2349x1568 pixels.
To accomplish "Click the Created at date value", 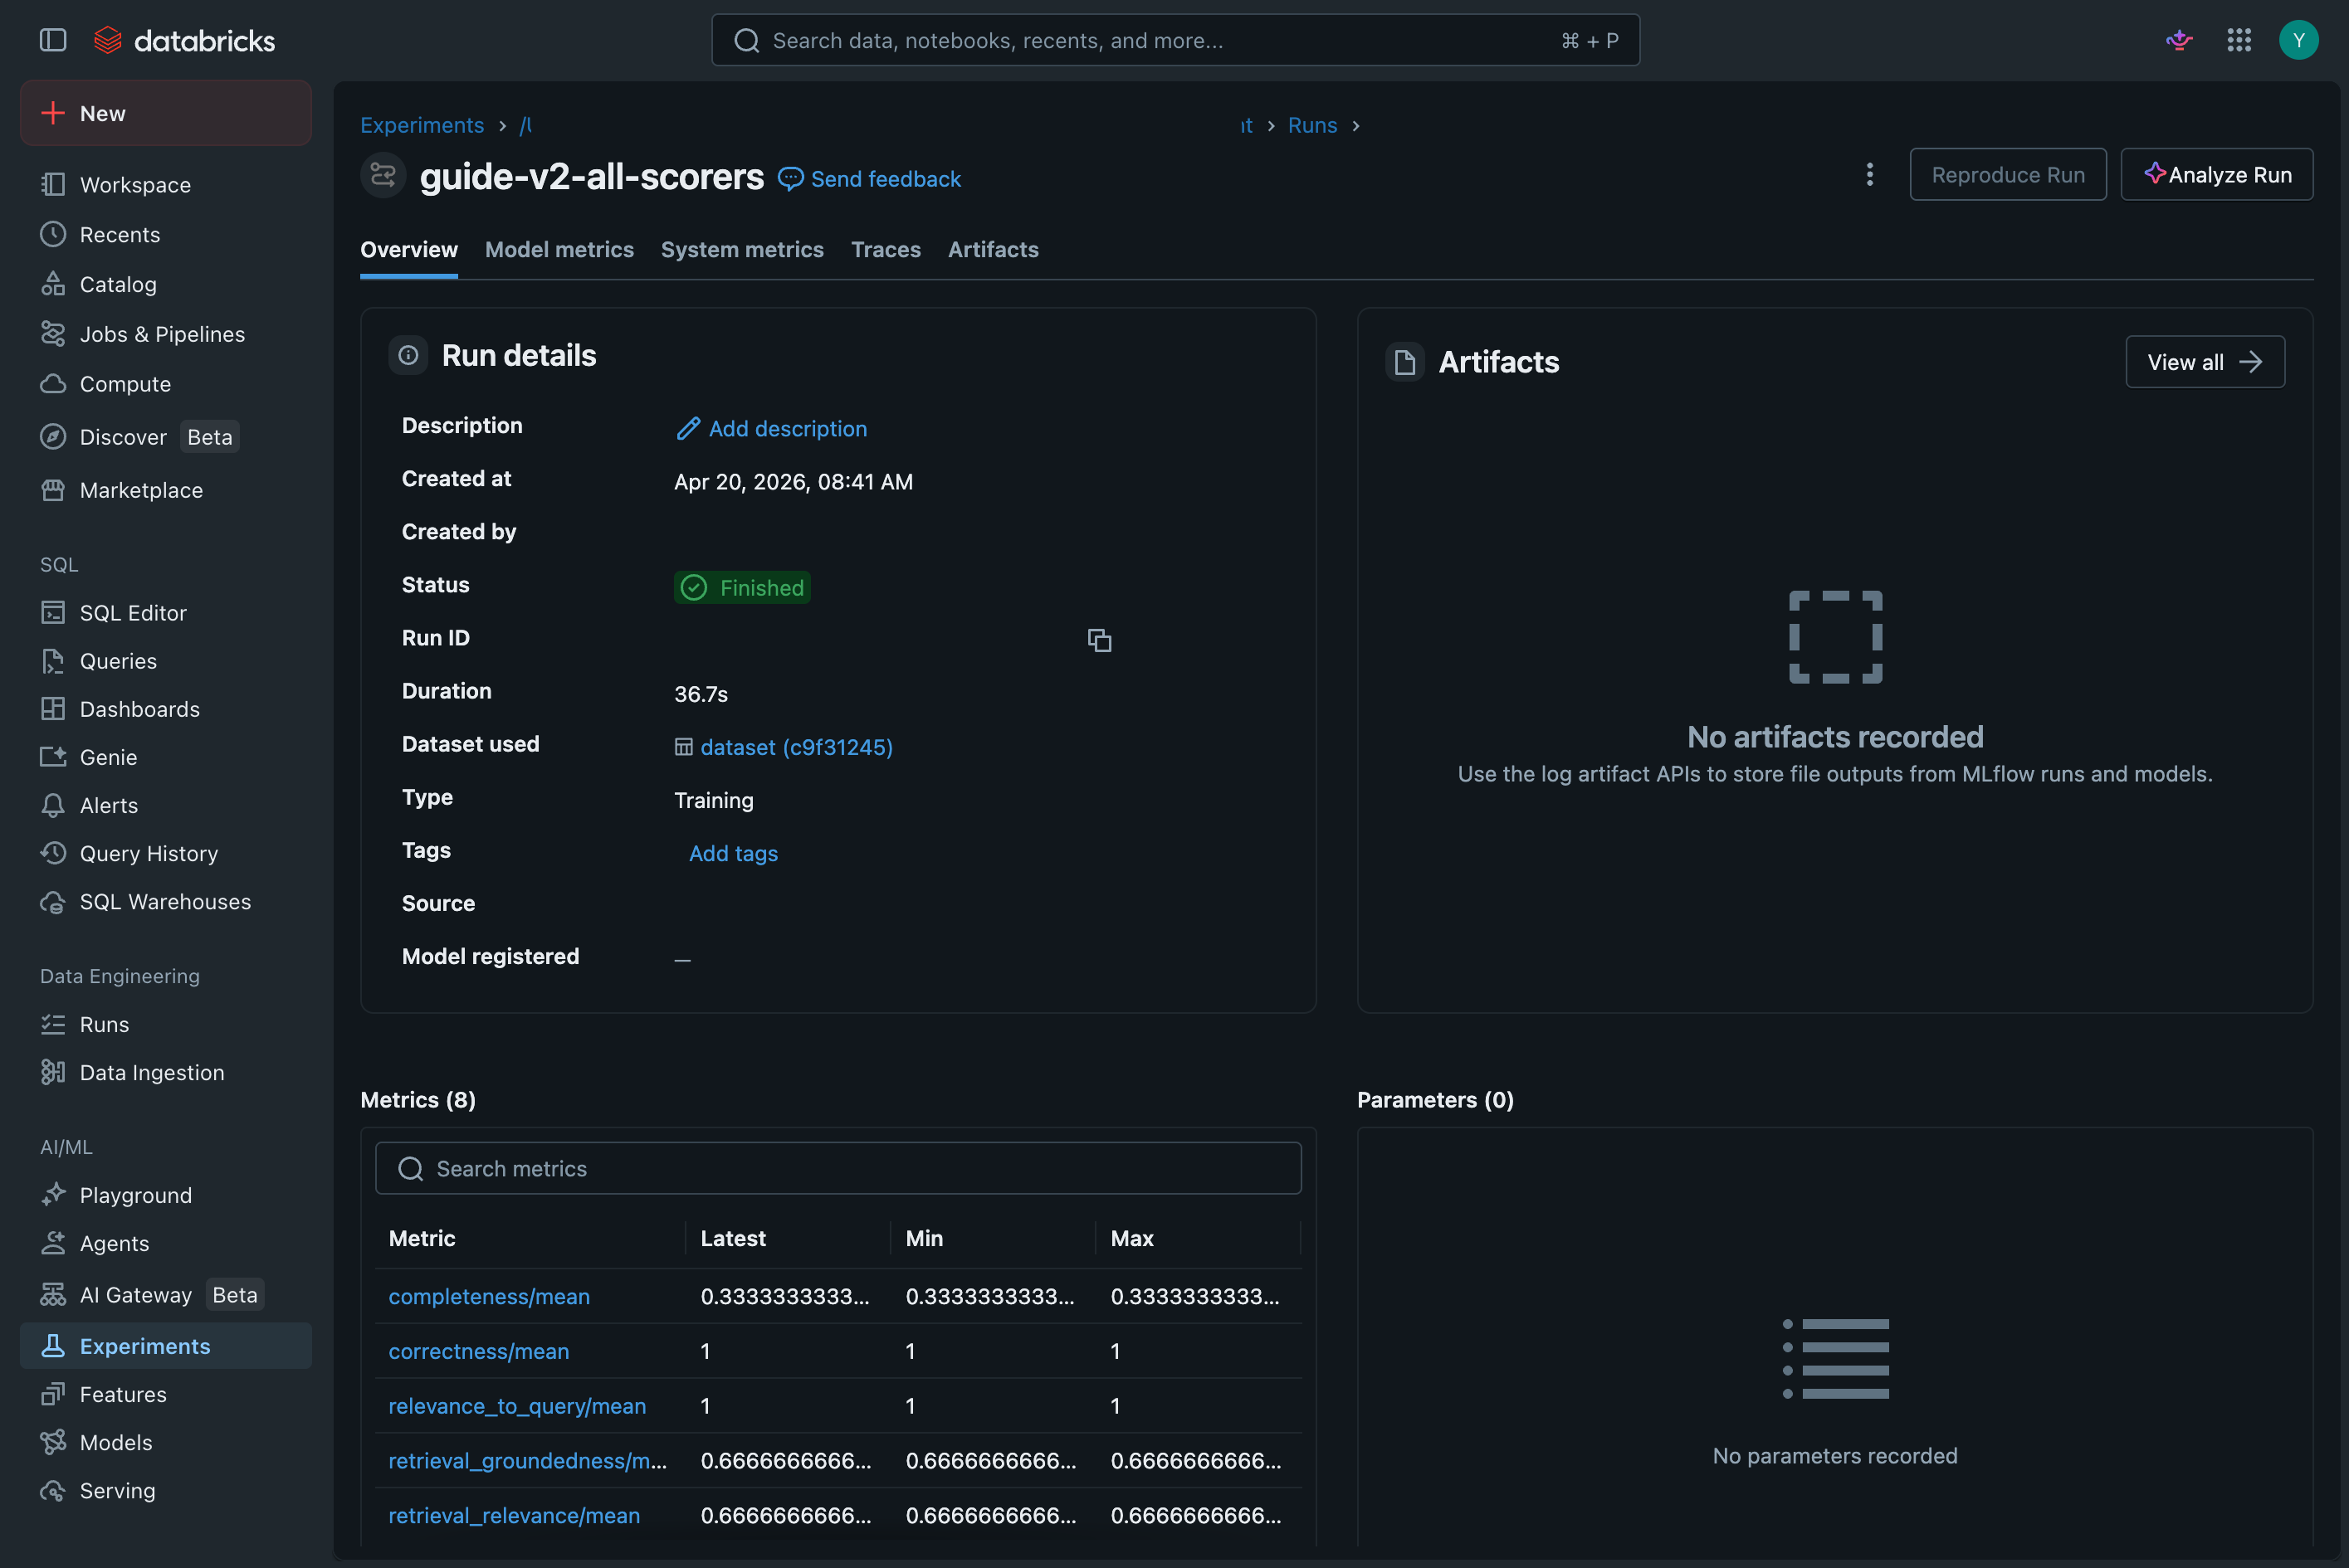I will [x=794, y=482].
